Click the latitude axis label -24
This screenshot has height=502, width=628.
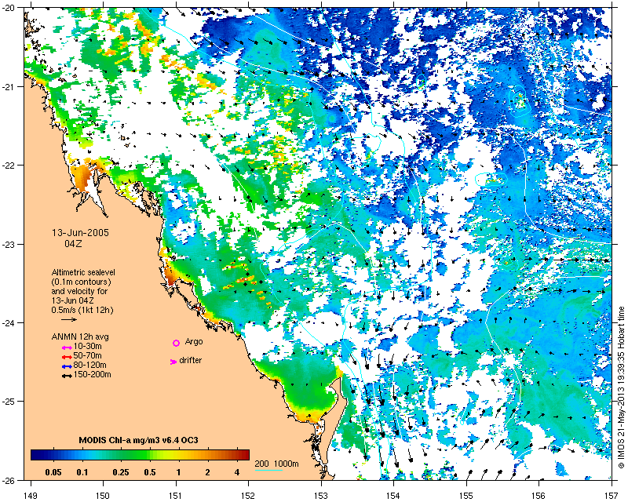click(8, 322)
